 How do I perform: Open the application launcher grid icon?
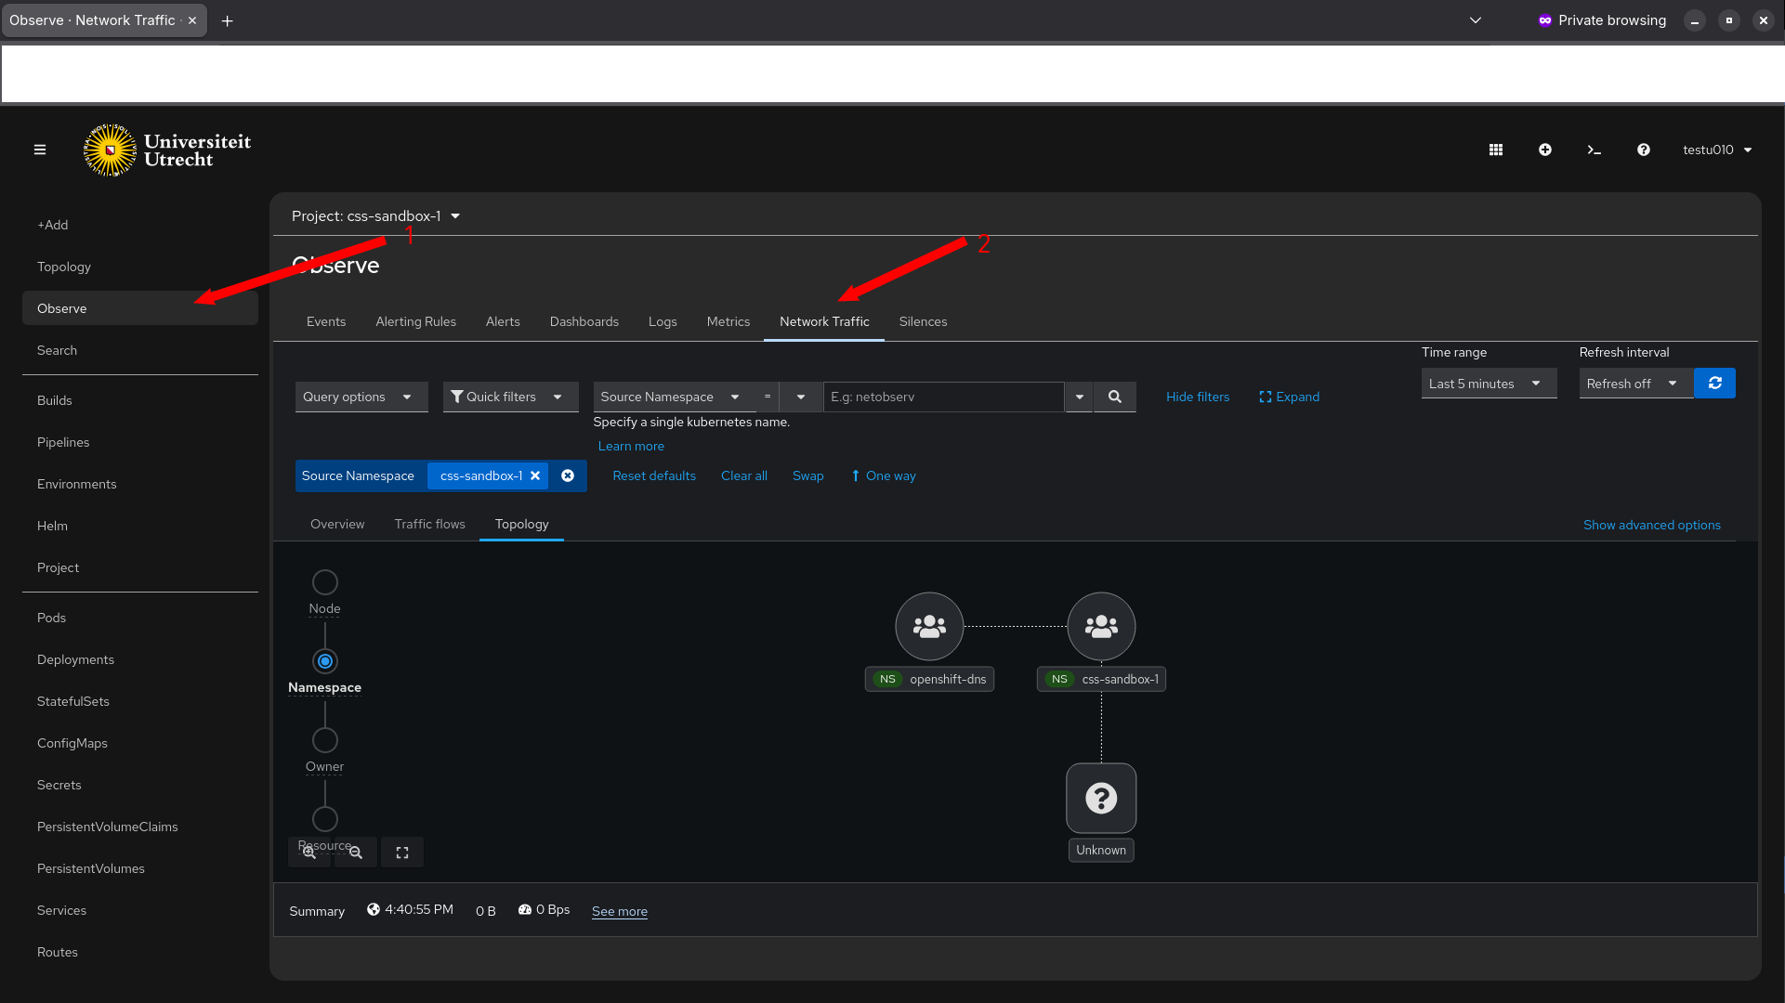coord(1496,150)
